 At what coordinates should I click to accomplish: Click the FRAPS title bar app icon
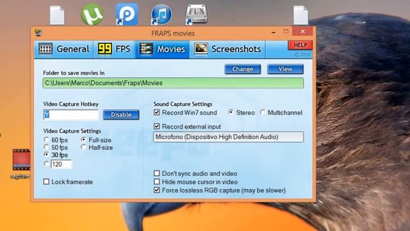[38, 33]
